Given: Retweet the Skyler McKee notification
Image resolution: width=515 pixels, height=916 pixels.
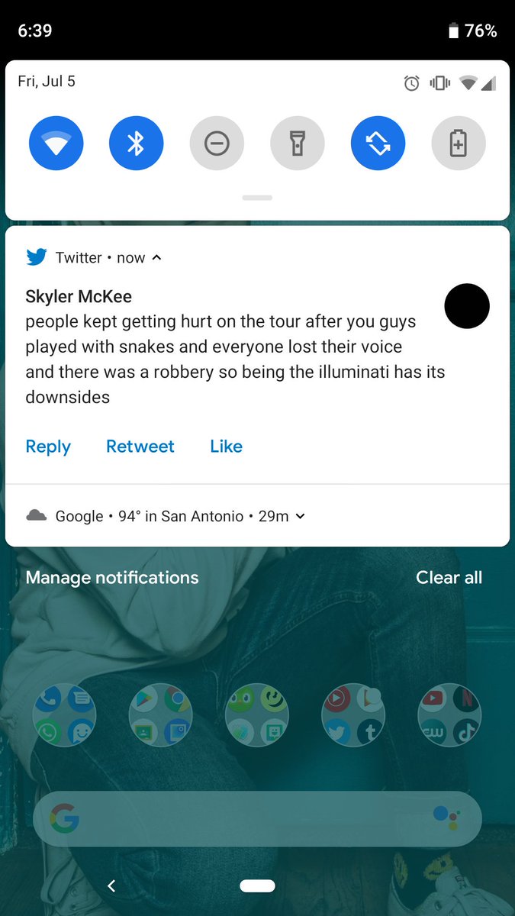Looking at the screenshot, I should pos(140,447).
